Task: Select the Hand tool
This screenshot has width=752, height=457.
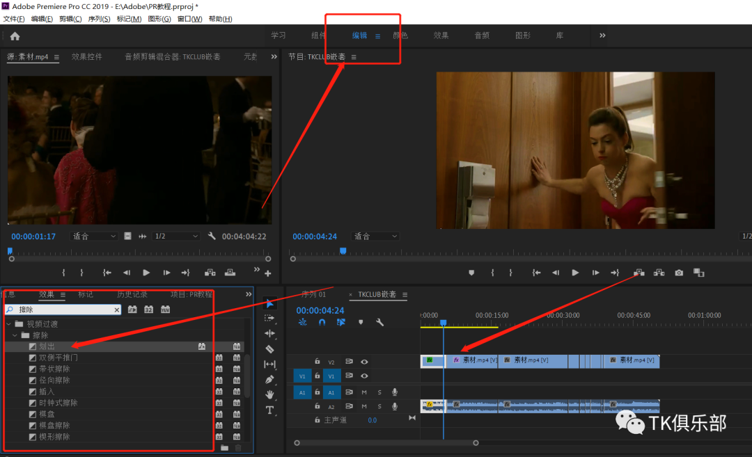Action: tap(269, 394)
